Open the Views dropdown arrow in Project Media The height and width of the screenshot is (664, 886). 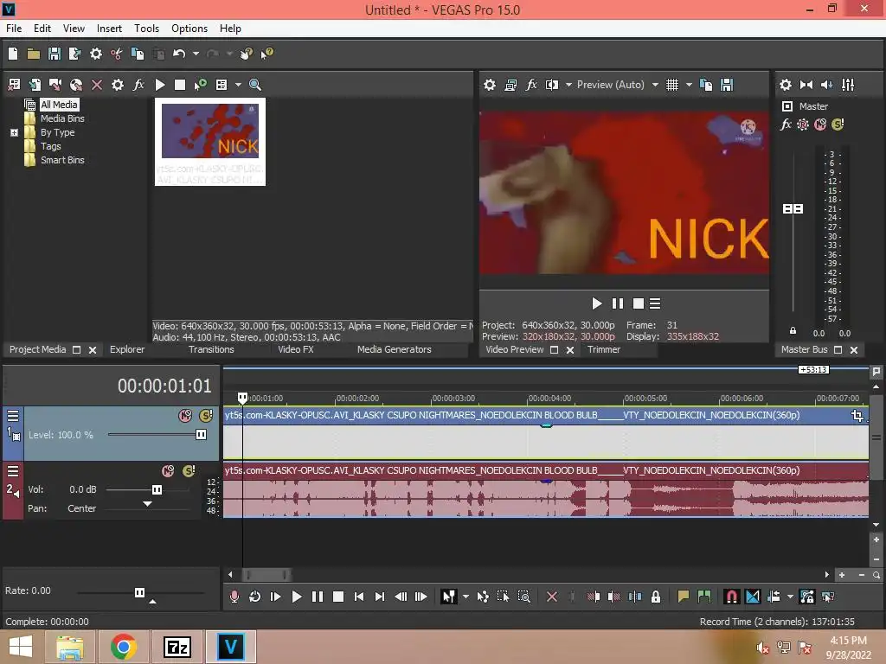pyautogui.click(x=238, y=85)
